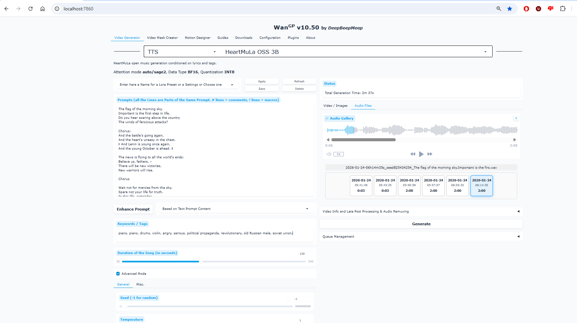Expand the Queue Management section
Screen dimensions: 577x323
[421, 237]
